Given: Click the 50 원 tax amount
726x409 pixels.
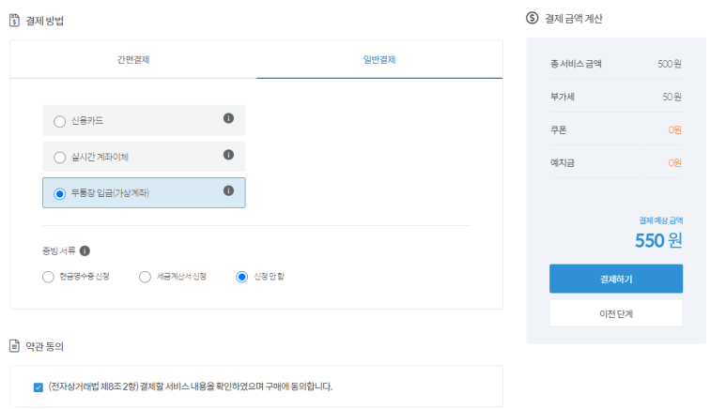Looking at the screenshot, I should (x=672, y=97).
